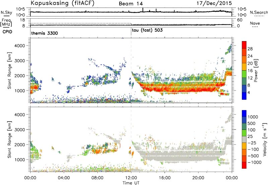Click the 'Time UT' axis title
The height and width of the screenshot is (185, 268).
click(x=131, y=183)
